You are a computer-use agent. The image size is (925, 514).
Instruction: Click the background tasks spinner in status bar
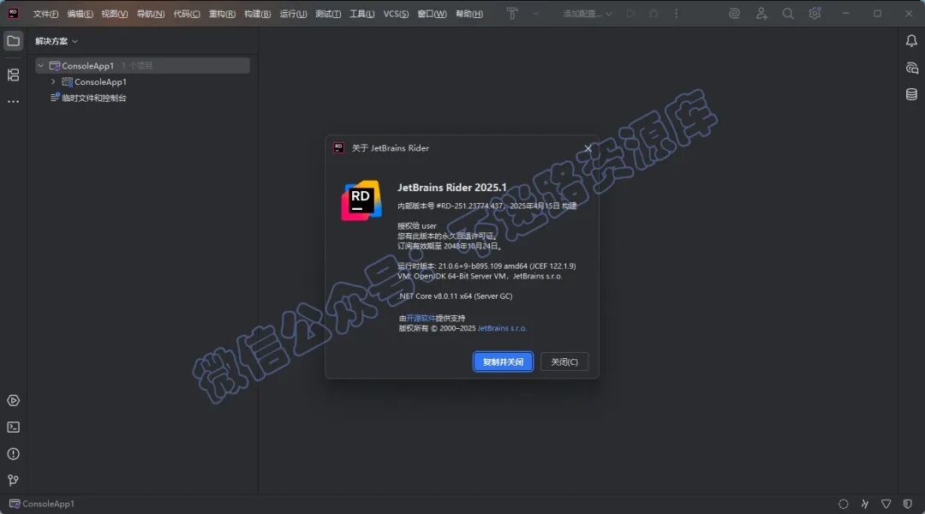pyautogui.click(x=843, y=504)
